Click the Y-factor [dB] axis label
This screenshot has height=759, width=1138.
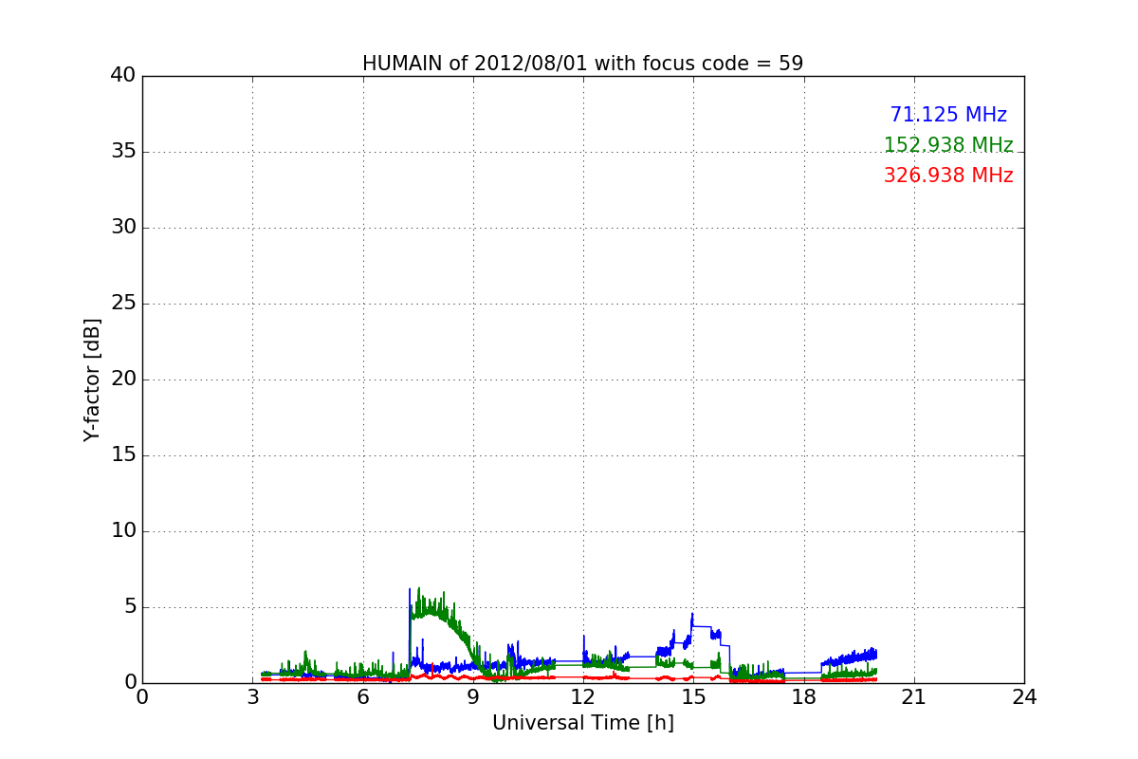coord(92,379)
